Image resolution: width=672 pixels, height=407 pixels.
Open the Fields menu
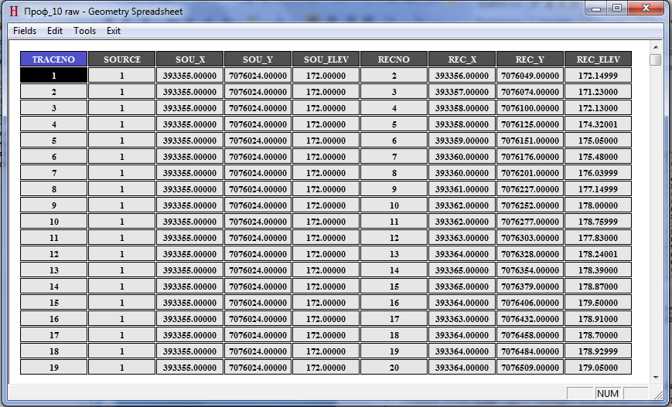pos(25,31)
